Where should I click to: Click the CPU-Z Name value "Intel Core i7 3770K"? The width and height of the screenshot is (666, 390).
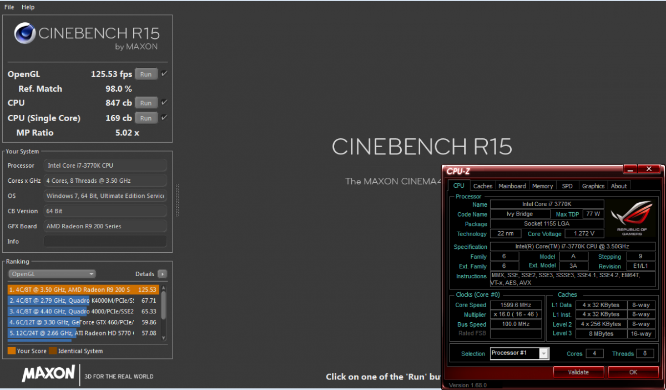click(547, 204)
